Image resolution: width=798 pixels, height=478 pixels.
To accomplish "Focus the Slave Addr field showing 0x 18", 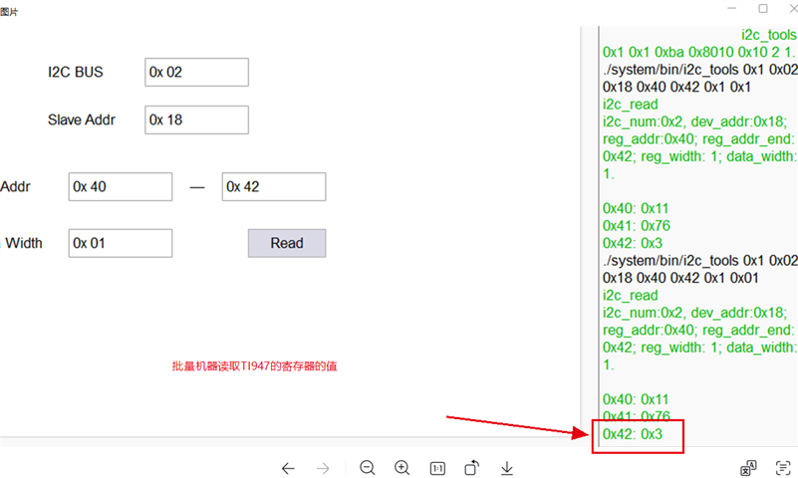I will pyautogui.click(x=196, y=120).
